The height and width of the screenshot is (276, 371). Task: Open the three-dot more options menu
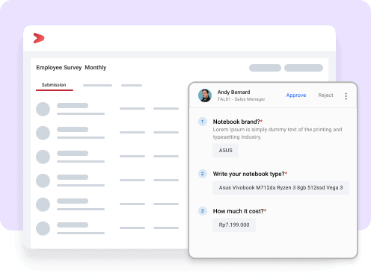[x=346, y=96]
